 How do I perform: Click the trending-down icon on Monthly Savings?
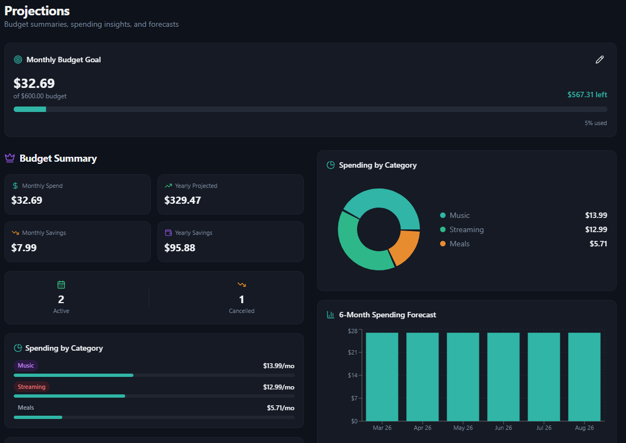(x=16, y=233)
